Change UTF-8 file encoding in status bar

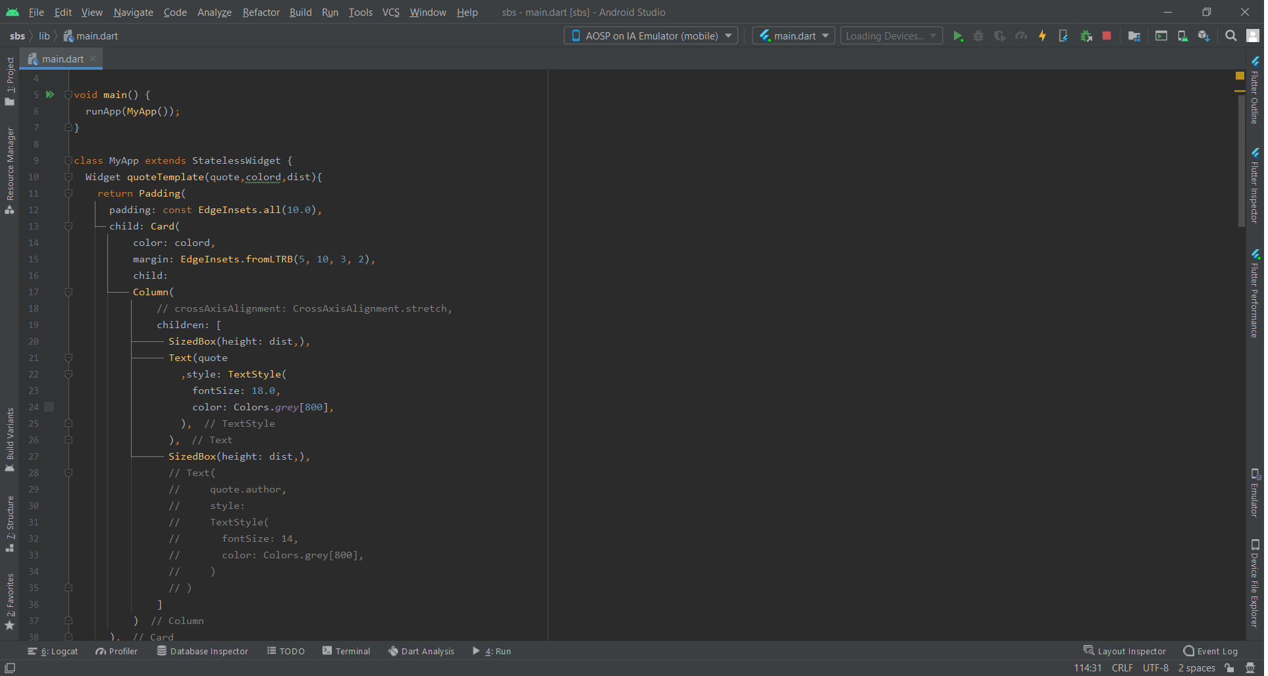(x=1155, y=668)
